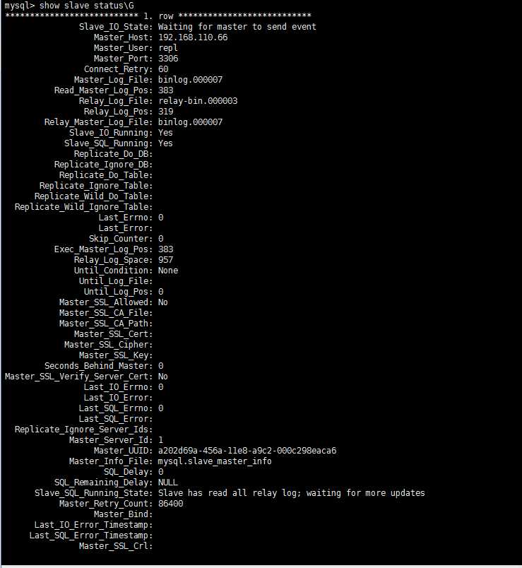
Task: Click the Read_Master_Log_Pos label
Action: coord(103,90)
